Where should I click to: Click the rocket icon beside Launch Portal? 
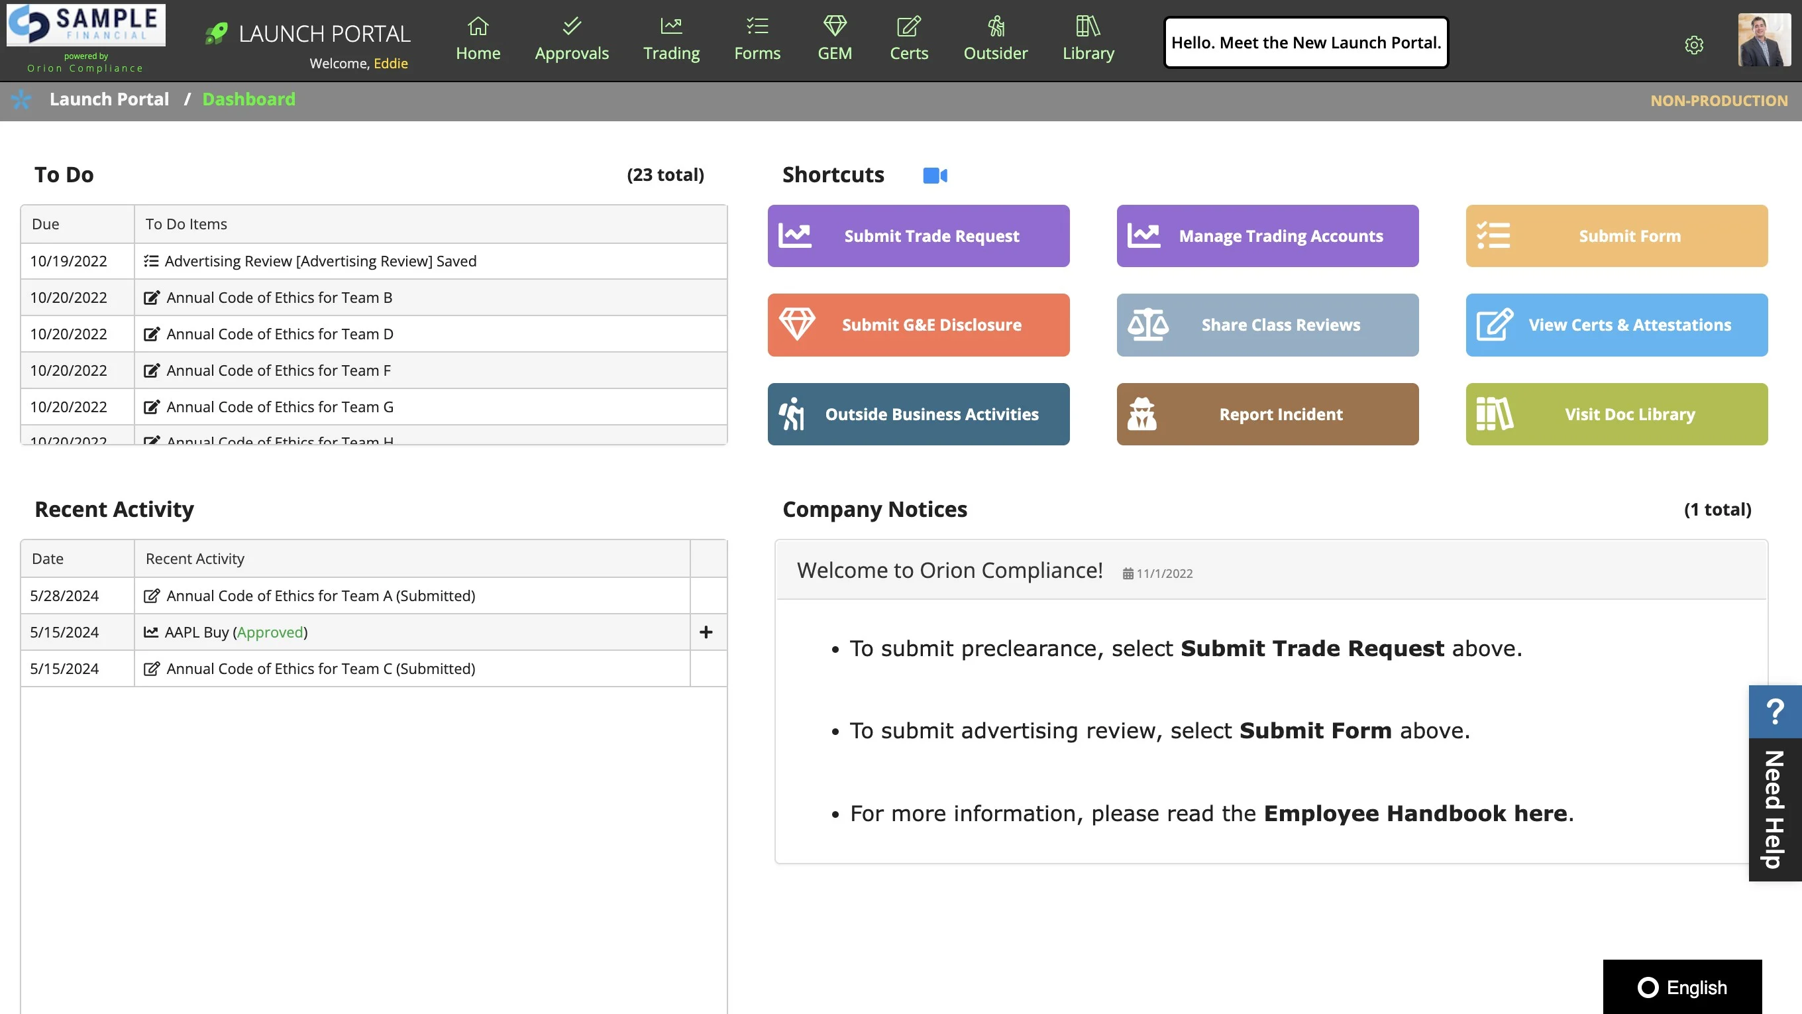(x=216, y=33)
